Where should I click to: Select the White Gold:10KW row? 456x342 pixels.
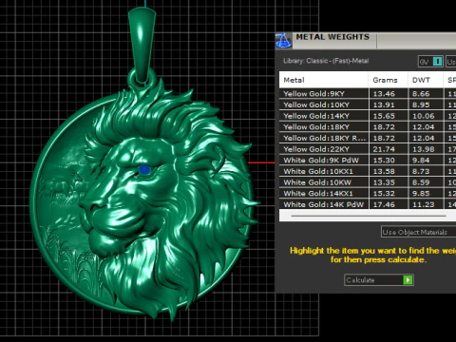point(368,182)
